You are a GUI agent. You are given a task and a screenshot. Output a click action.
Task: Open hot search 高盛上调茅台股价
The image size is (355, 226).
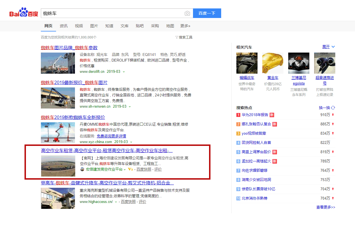tap(256, 152)
